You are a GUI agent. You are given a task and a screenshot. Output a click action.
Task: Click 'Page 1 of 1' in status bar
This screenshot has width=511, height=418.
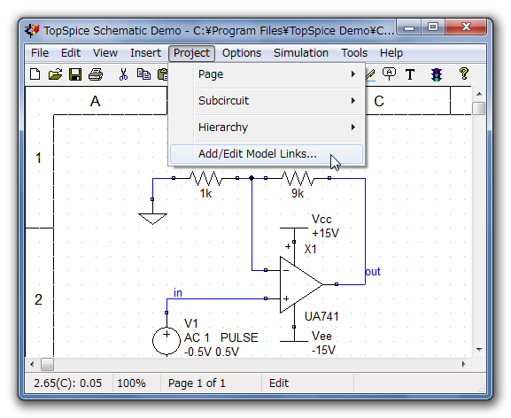pyautogui.click(x=197, y=383)
